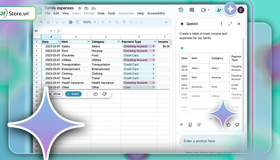
Task: Open the Help menu
Action: 141,13
